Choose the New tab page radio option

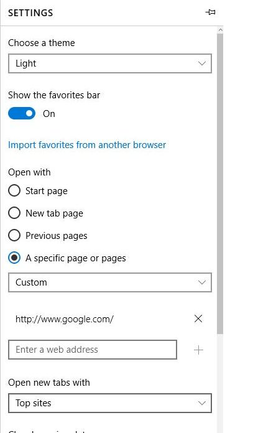(14, 213)
